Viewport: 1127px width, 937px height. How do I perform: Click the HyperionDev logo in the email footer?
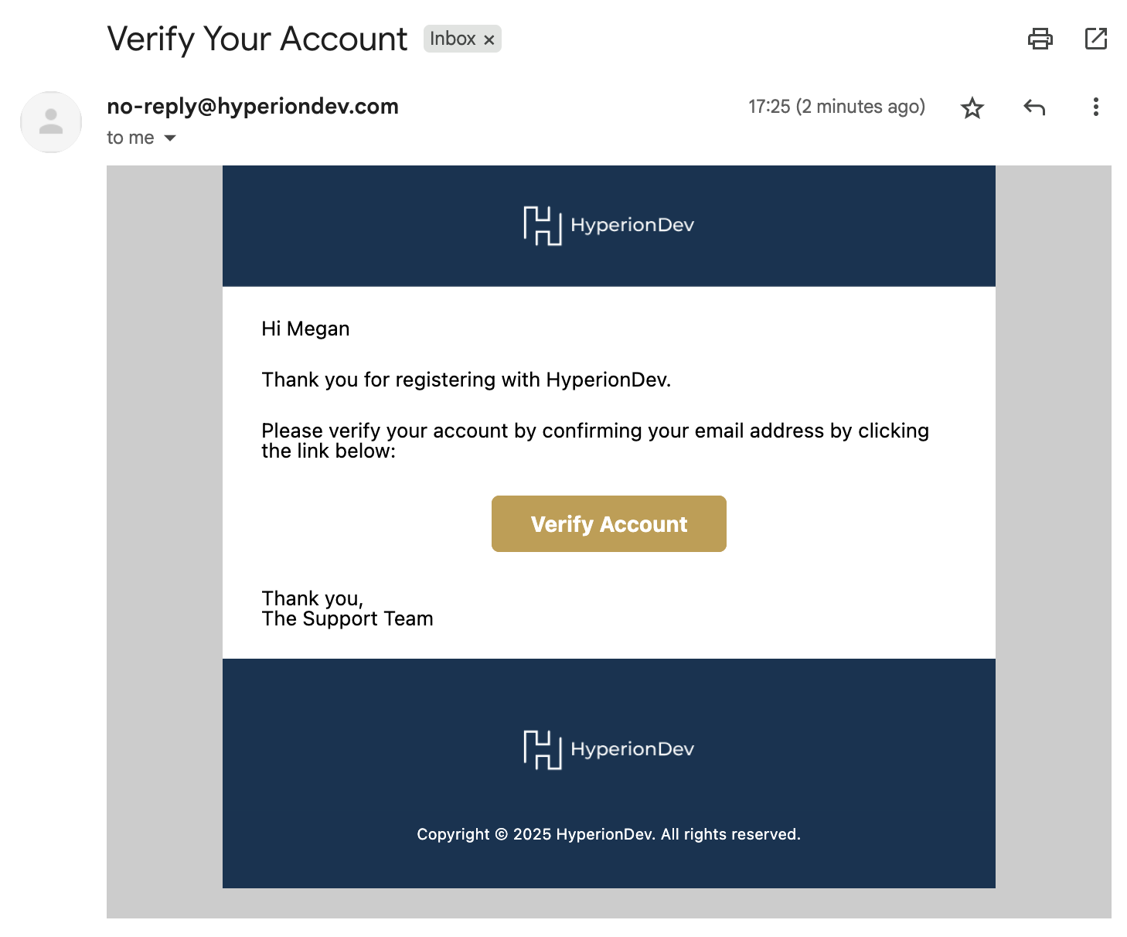pos(609,749)
